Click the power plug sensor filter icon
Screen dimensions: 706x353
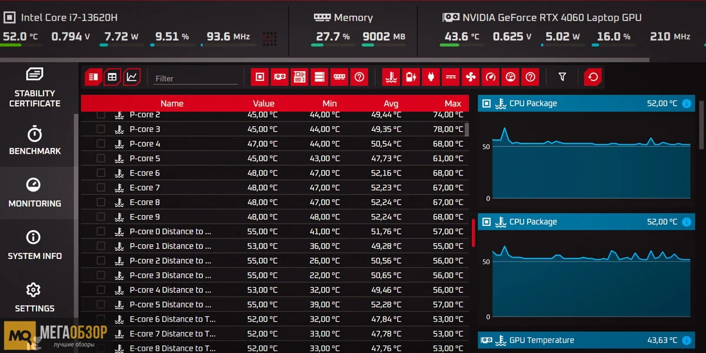[x=431, y=77]
